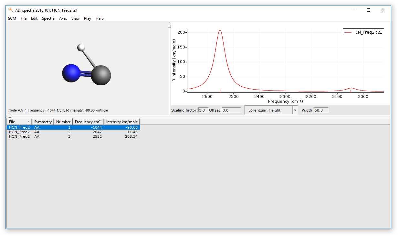Click the IR Intensity (km/mole) axis label
Screen dimensions: 398x236
point(174,60)
